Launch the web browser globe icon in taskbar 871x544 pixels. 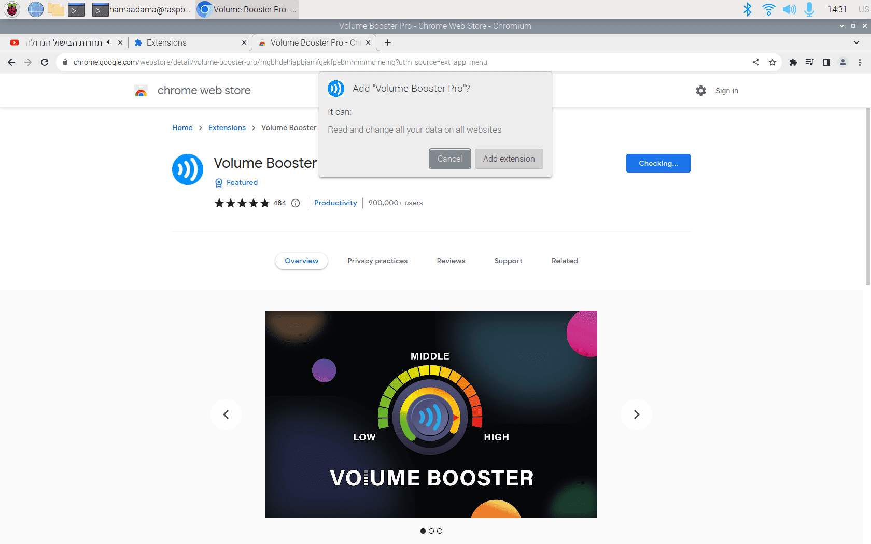[x=35, y=9]
